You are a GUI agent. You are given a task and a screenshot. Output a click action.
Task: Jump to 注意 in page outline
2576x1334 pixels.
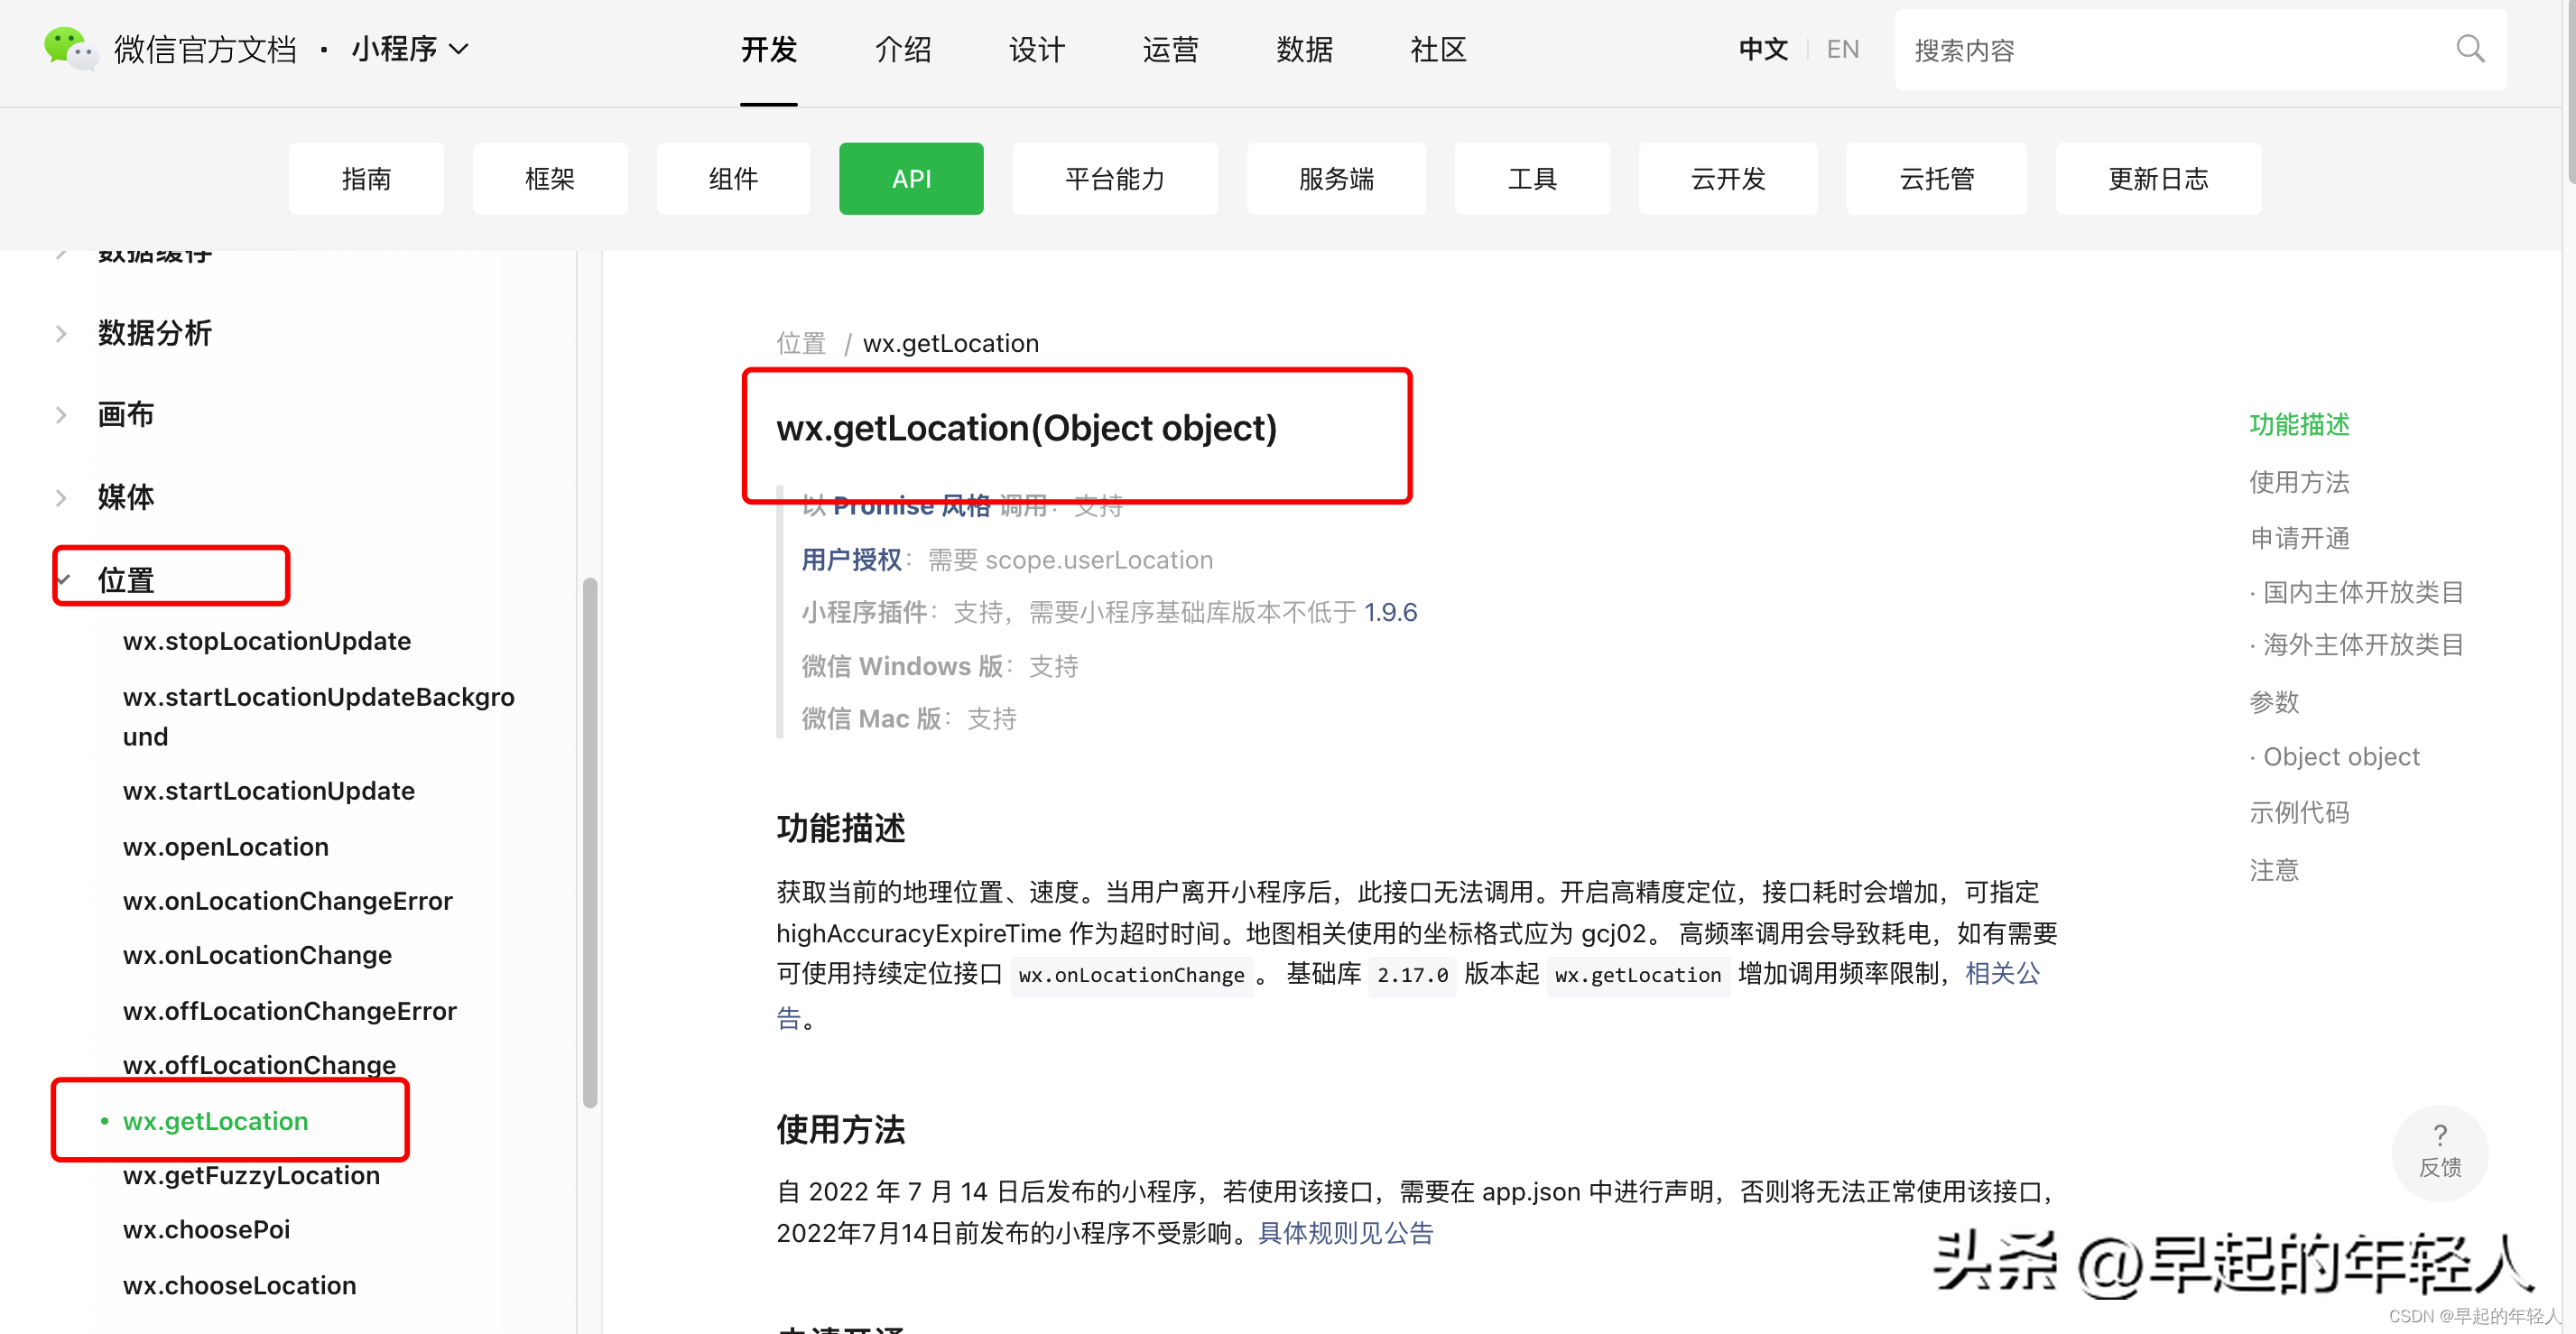(2274, 869)
